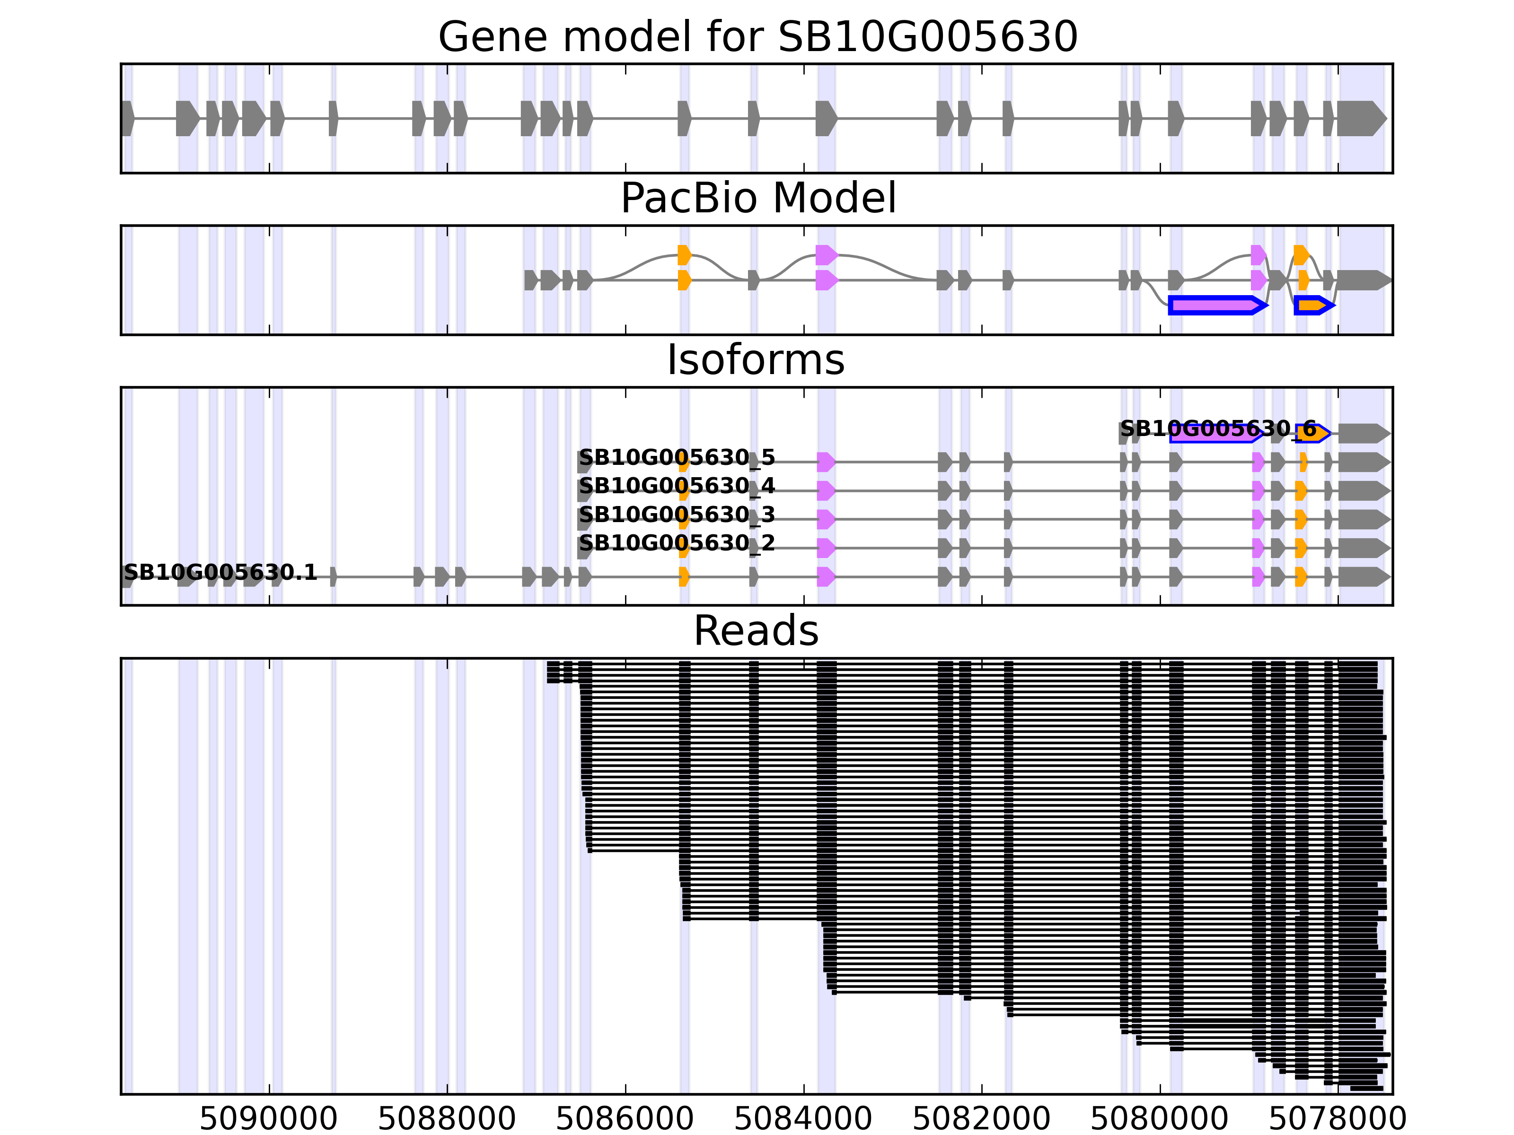Click the upper purple exon near 5084000 in PacBio Model
Image resolution: width=1514 pixels, height=1135 pixels.
coord(826,255)
